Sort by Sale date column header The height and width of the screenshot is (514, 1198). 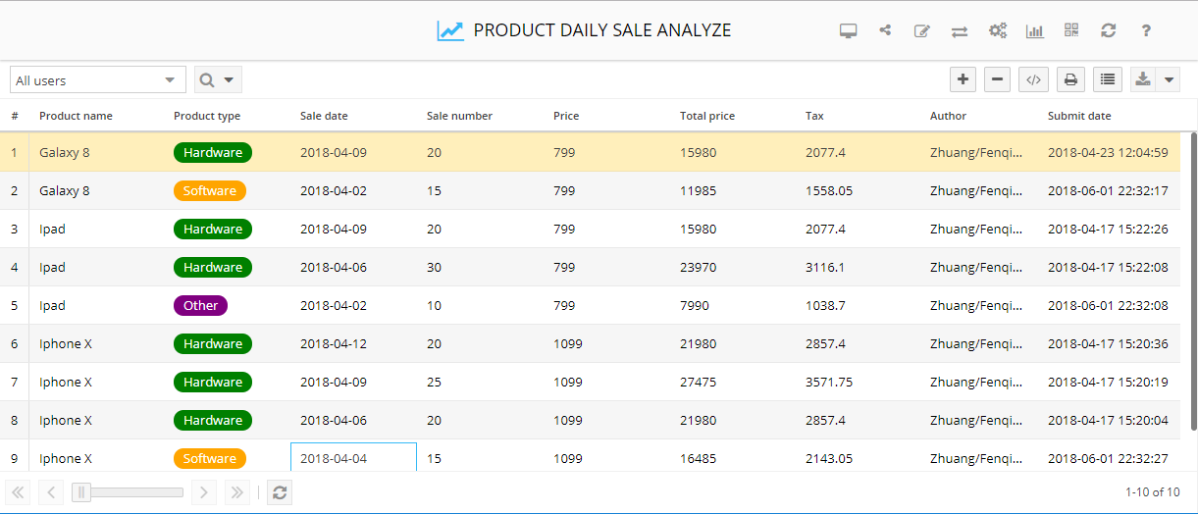click(324, 116)
